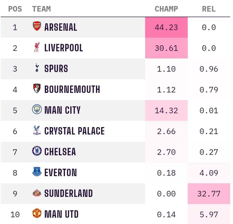233x224 pixels.
Task: Click the Man Utd crest icon
Action: 37,214
